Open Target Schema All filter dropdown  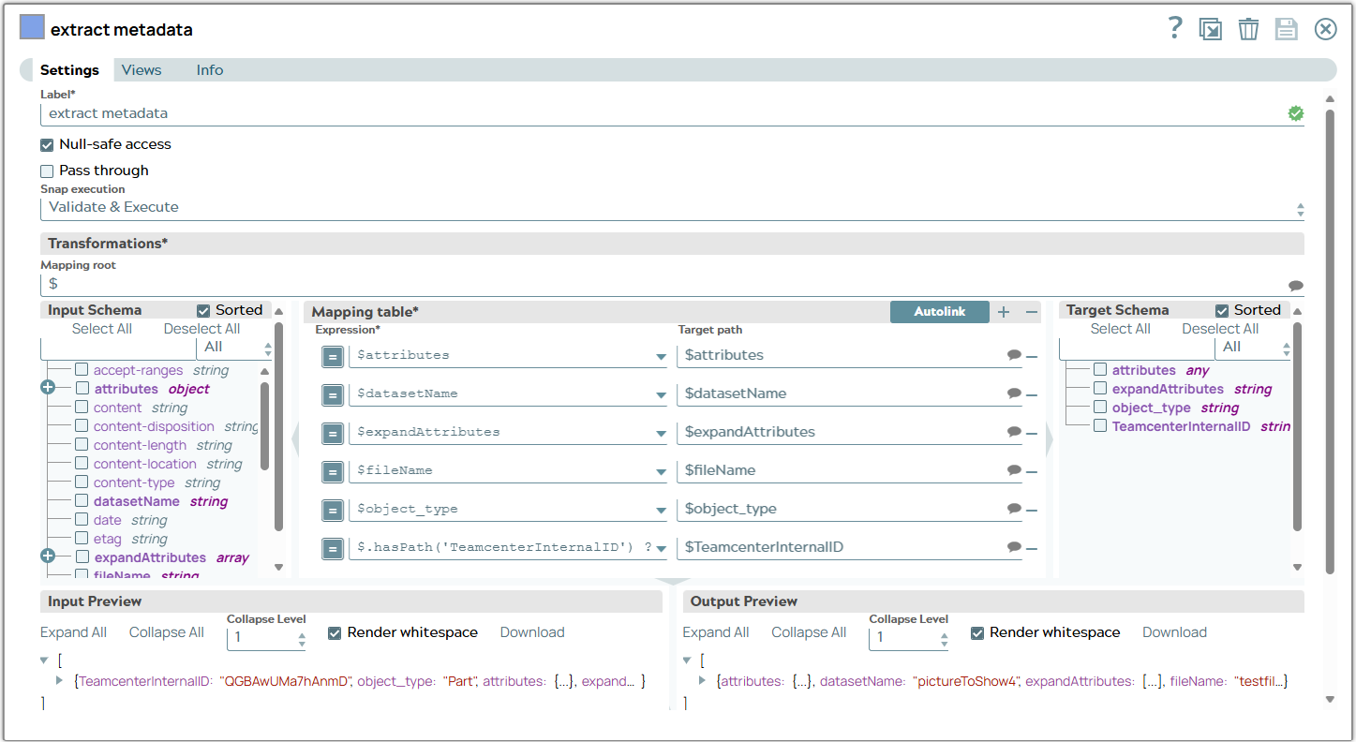tap(1253, 348)
